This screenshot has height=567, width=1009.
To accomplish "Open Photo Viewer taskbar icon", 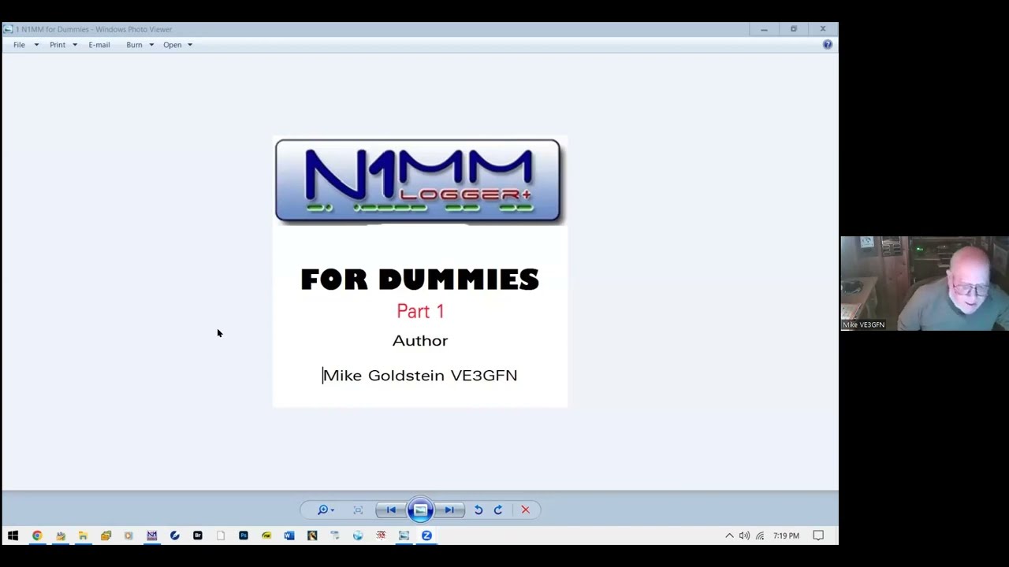I will [404, 535].
